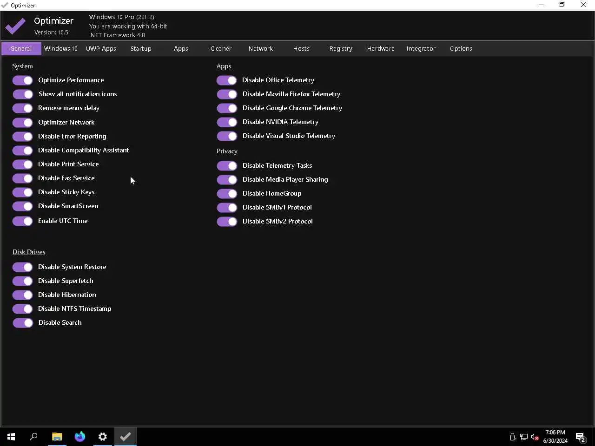Toggle Optimize Performance switch

point(22,80)
